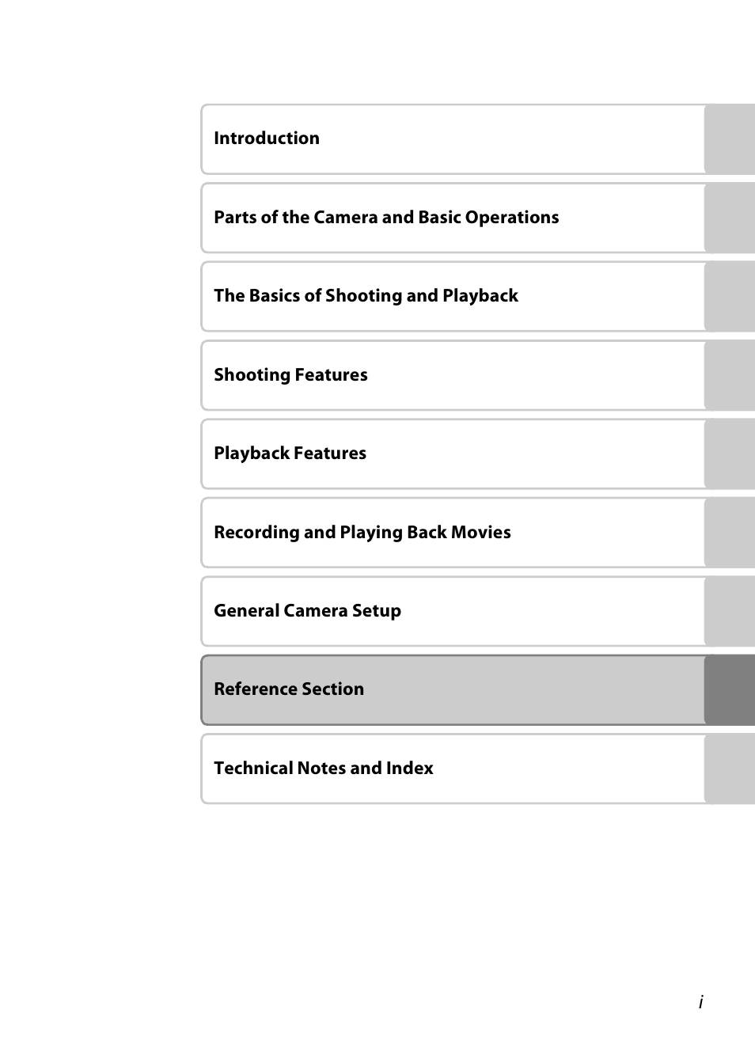Select the gray tab beside Technical Notes and Index
The image size is (755, 1040).
[x=729, y=769]
